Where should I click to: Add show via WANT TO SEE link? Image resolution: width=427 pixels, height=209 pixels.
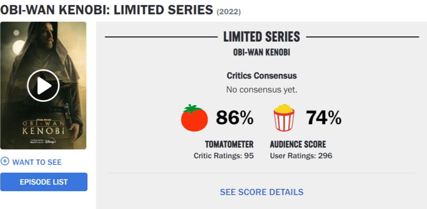(37, 162)
